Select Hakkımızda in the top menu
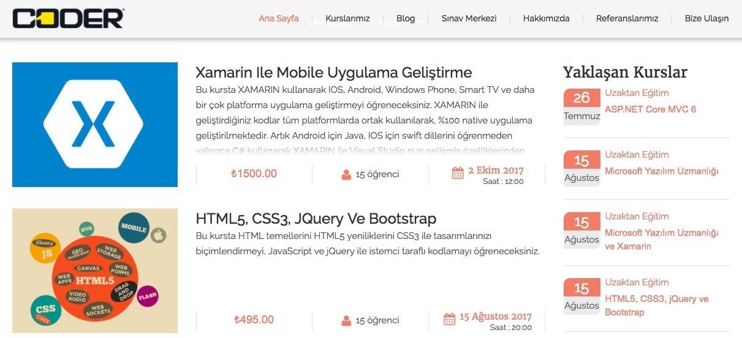742x338 pixels. tap(546, 18)
